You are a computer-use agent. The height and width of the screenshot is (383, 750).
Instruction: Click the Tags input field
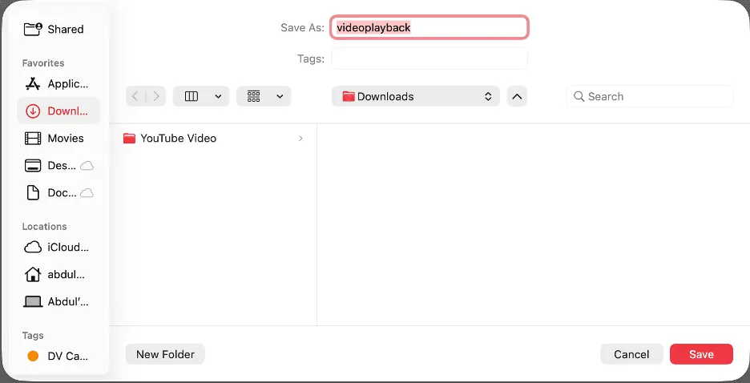pos(429,58)
